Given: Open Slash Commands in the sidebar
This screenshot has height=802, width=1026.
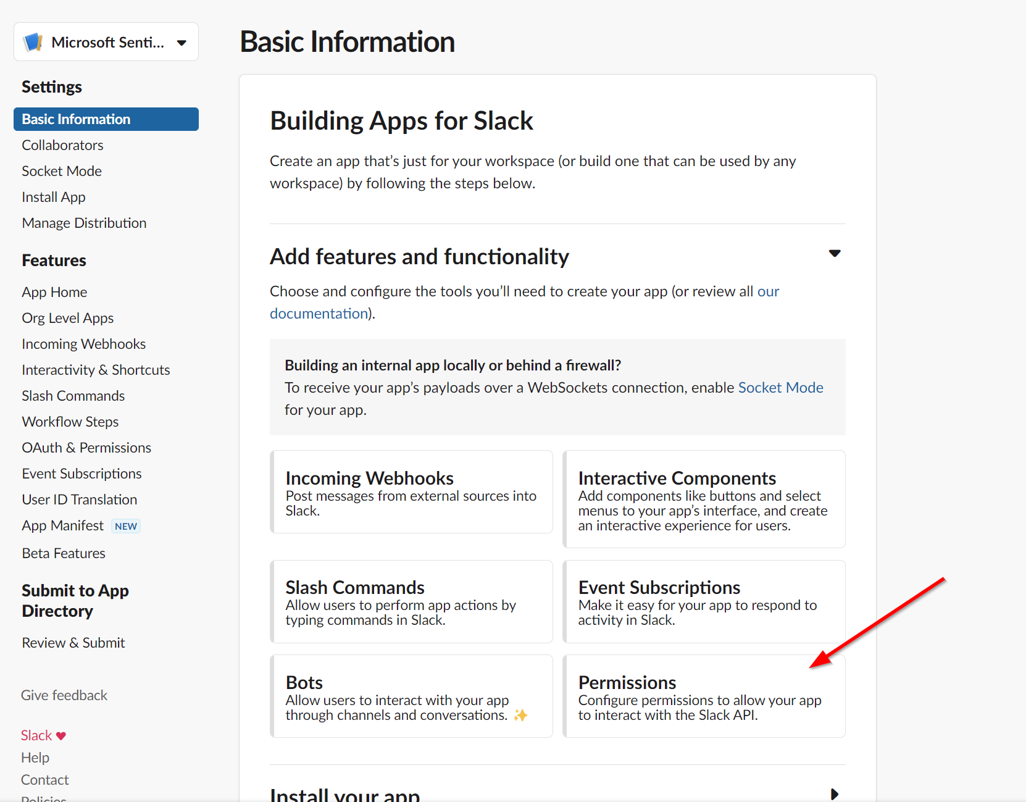Looking at the screenshot, I should click(73, 396).
